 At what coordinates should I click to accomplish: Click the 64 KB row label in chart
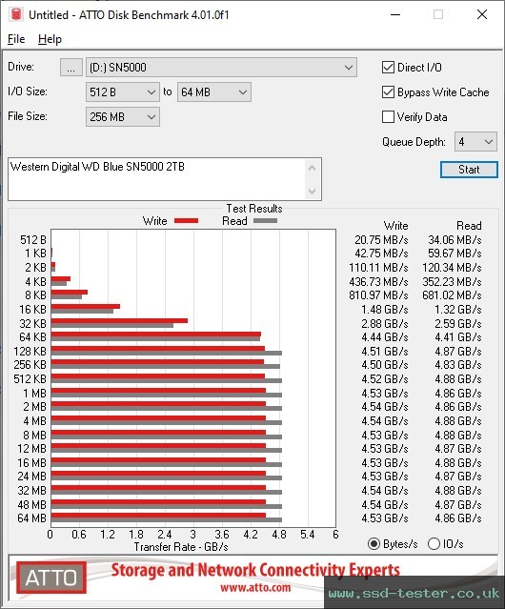pyautogui.click(x=32, y=337)
